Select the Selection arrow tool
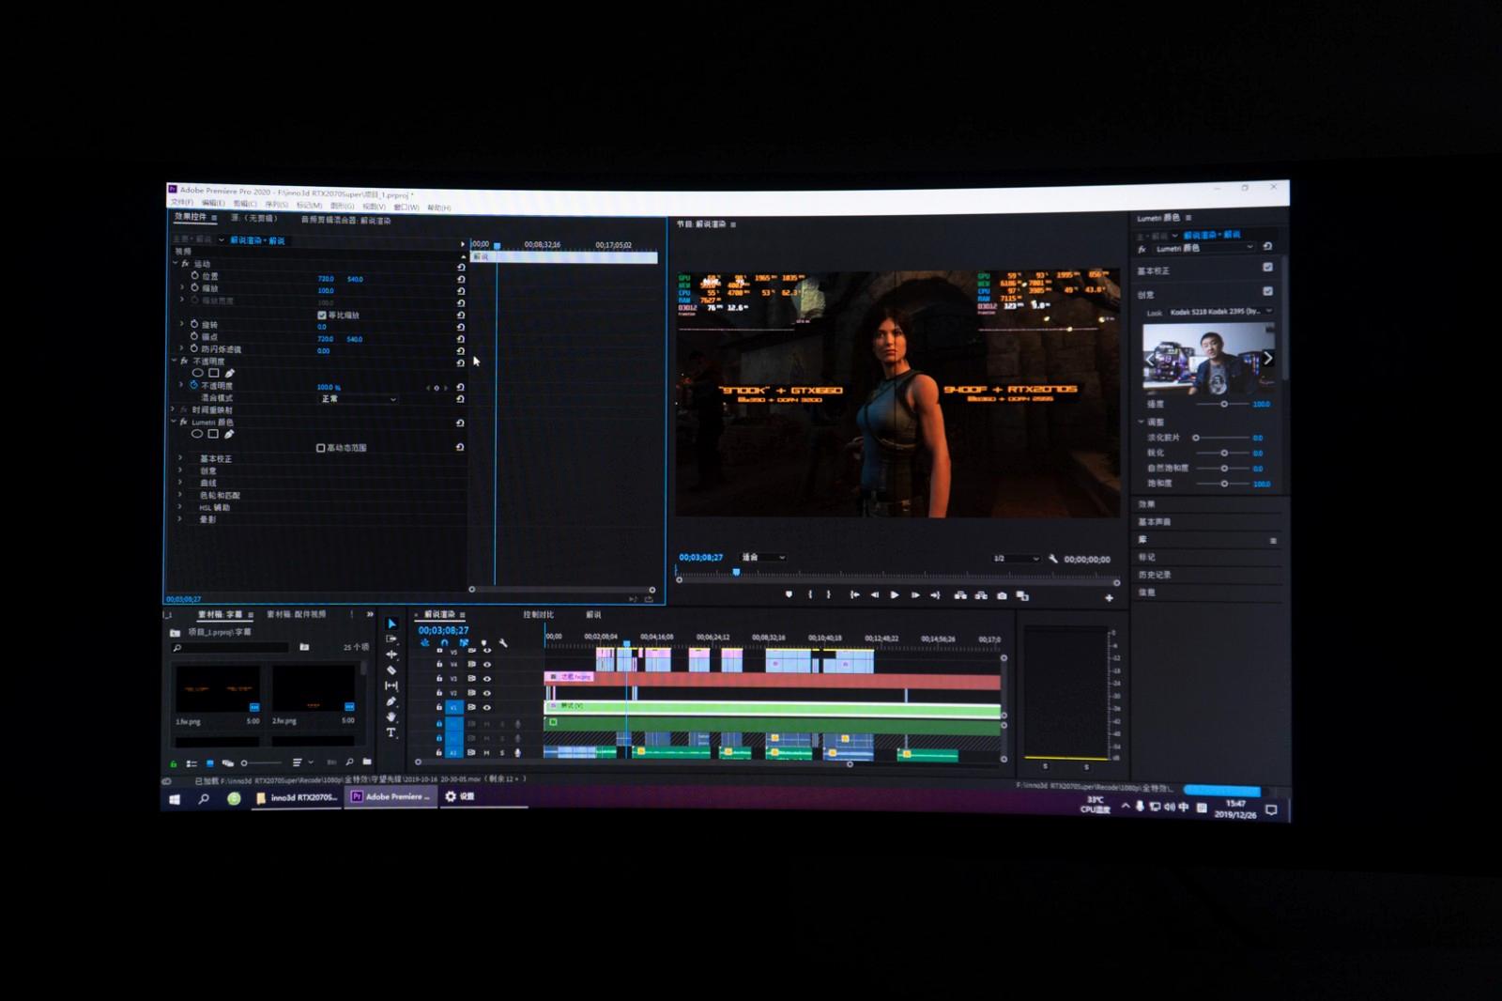The width and height of the screenshot is (1502, 1001). (392, 624)
